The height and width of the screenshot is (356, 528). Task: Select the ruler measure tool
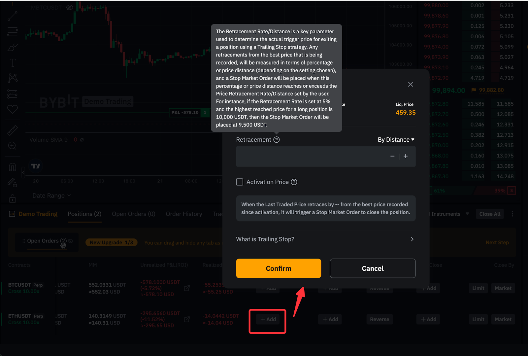pos(13,130)
